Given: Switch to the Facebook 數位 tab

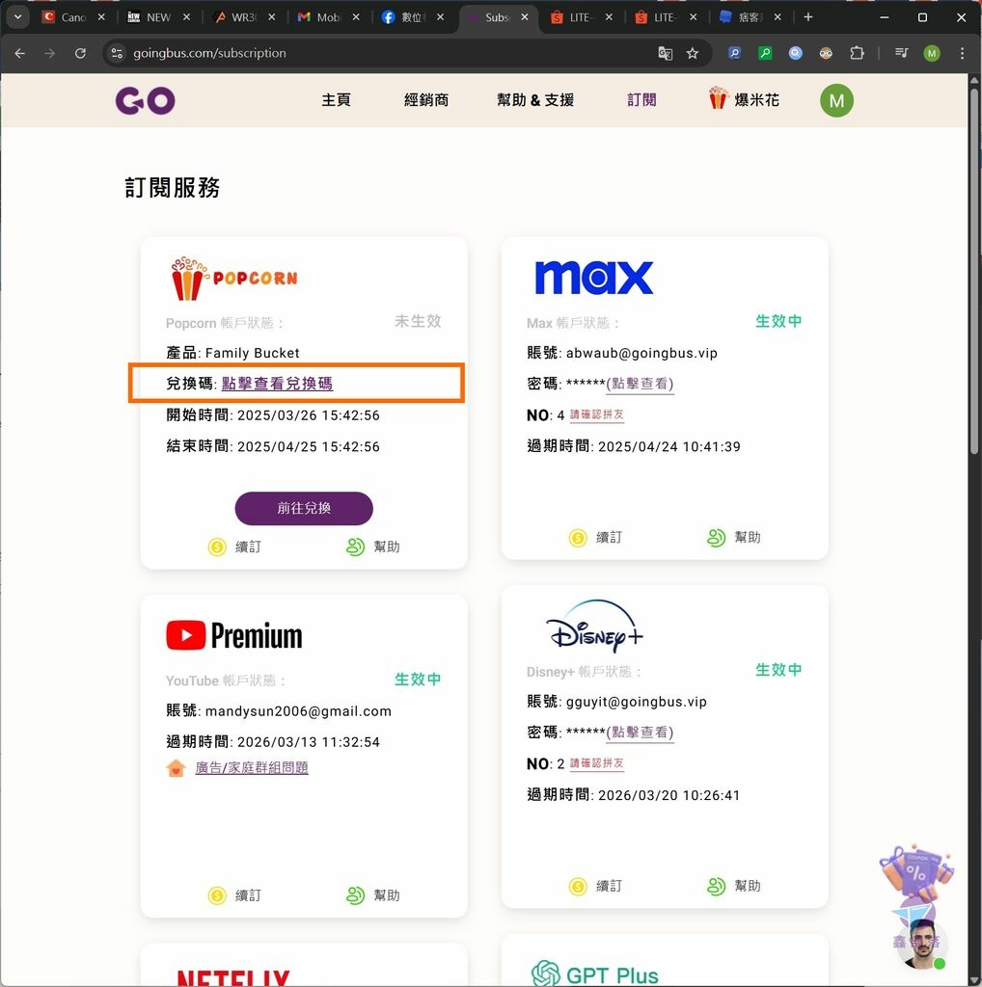Looking at the screenshot, I should (x=412, y=17).
